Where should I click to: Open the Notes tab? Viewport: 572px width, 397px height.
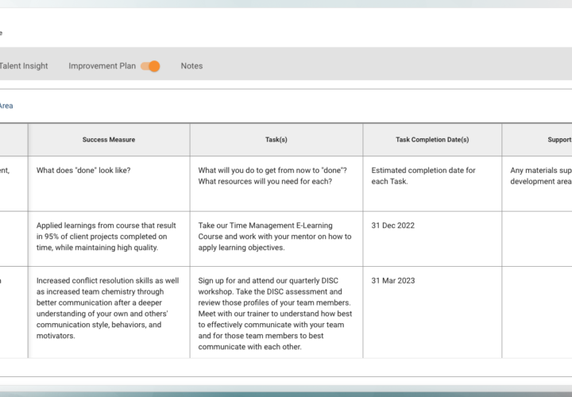191,66
